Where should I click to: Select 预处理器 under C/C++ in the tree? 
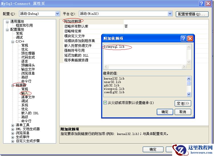tap(28, 53)
